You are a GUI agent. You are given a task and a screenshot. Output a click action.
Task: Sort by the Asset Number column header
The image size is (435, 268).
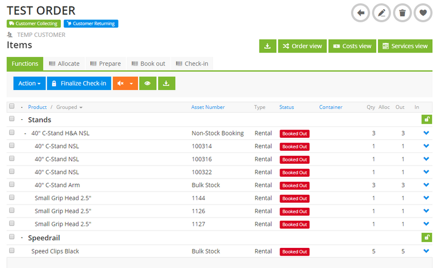click(208, 107)
